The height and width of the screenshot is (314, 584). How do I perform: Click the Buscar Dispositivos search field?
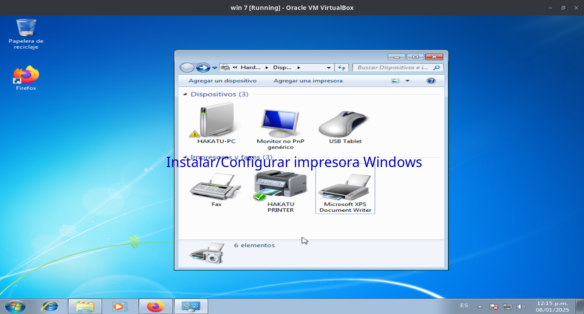click(x=392, y=67)
